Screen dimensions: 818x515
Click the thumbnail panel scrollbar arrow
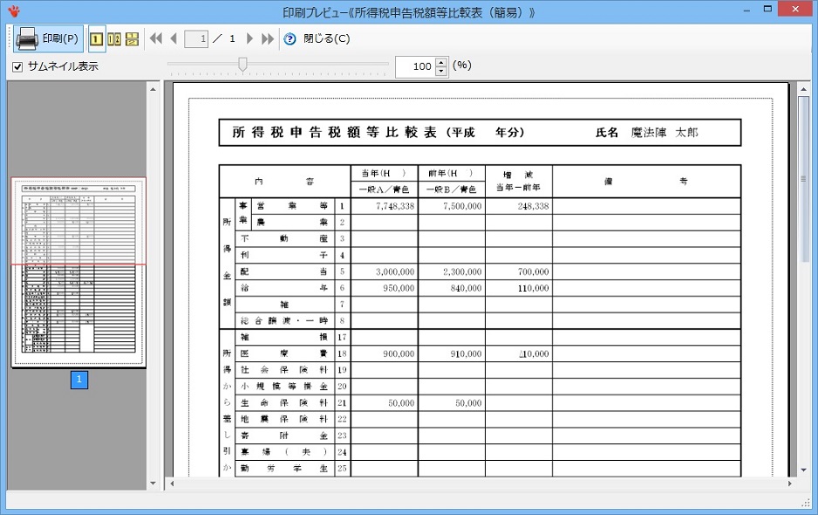coord(153,481)
